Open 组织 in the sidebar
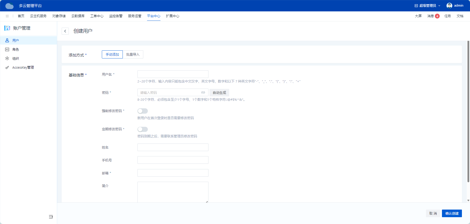The width and height of the screenshot is (470, 224). [x=16, y=58]
